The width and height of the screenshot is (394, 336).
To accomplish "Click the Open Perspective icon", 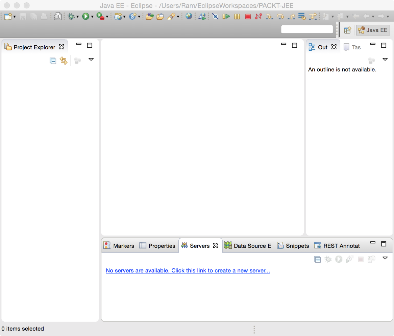I will (x=347, y=30).
